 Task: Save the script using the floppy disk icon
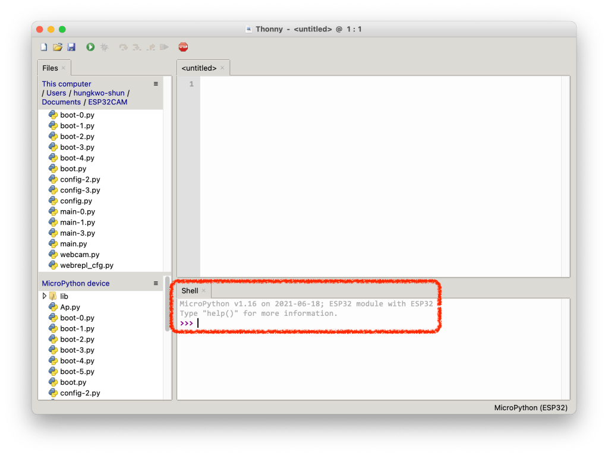71,47
